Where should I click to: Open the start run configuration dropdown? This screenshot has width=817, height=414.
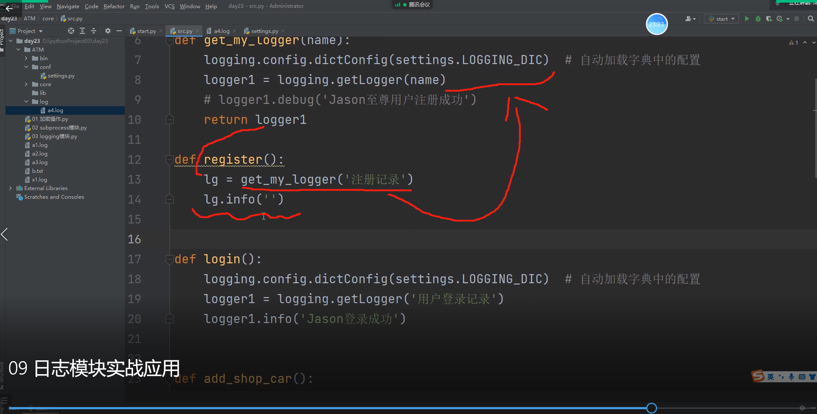[721, 19]
